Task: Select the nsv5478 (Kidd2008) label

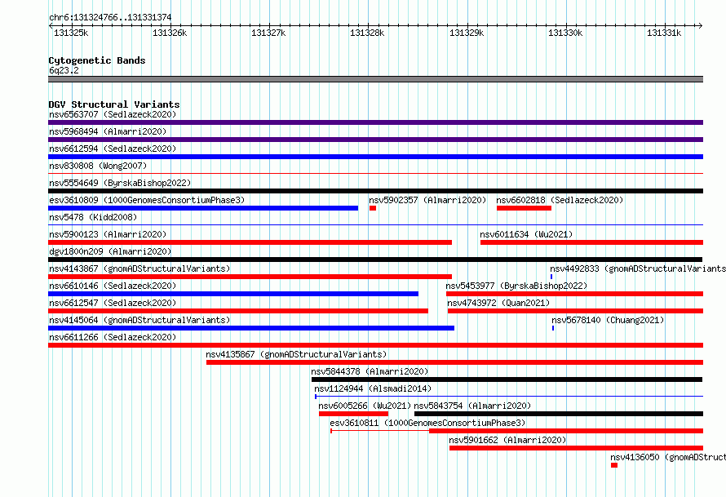Action: point(93,217)
